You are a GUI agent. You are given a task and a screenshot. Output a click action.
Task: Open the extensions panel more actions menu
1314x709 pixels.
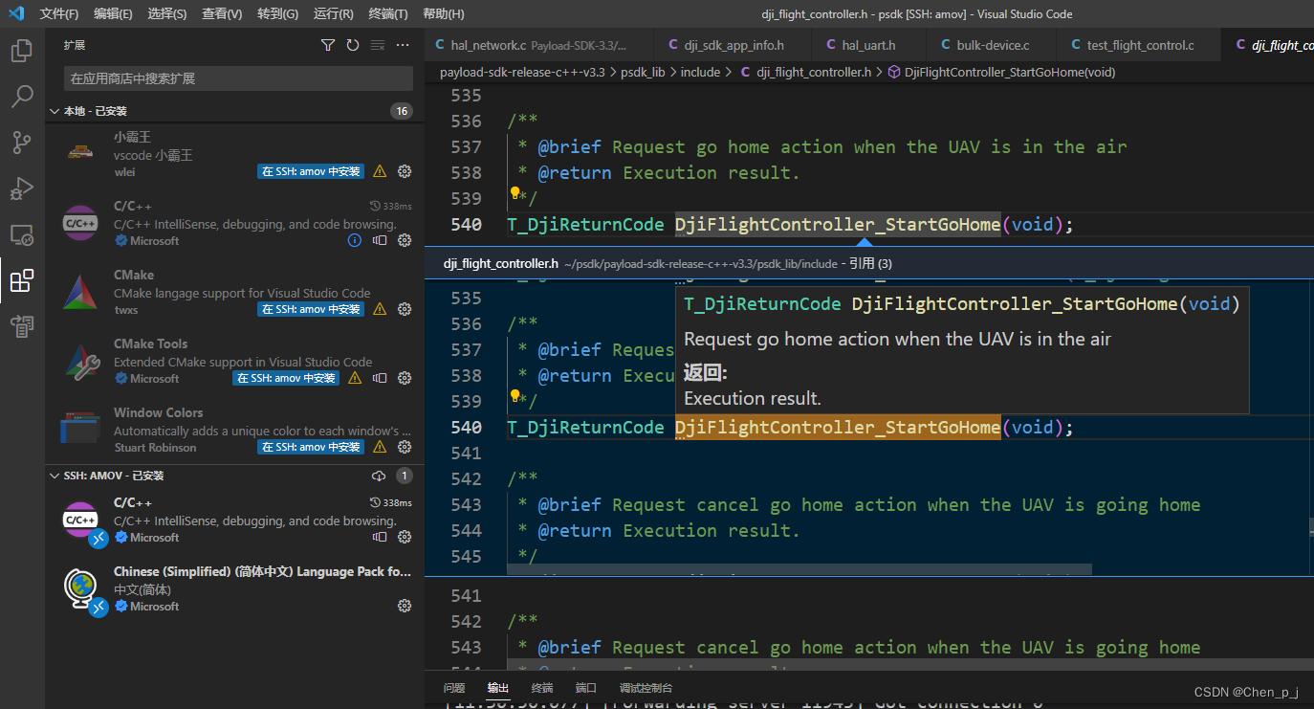(x=403, y=45)
